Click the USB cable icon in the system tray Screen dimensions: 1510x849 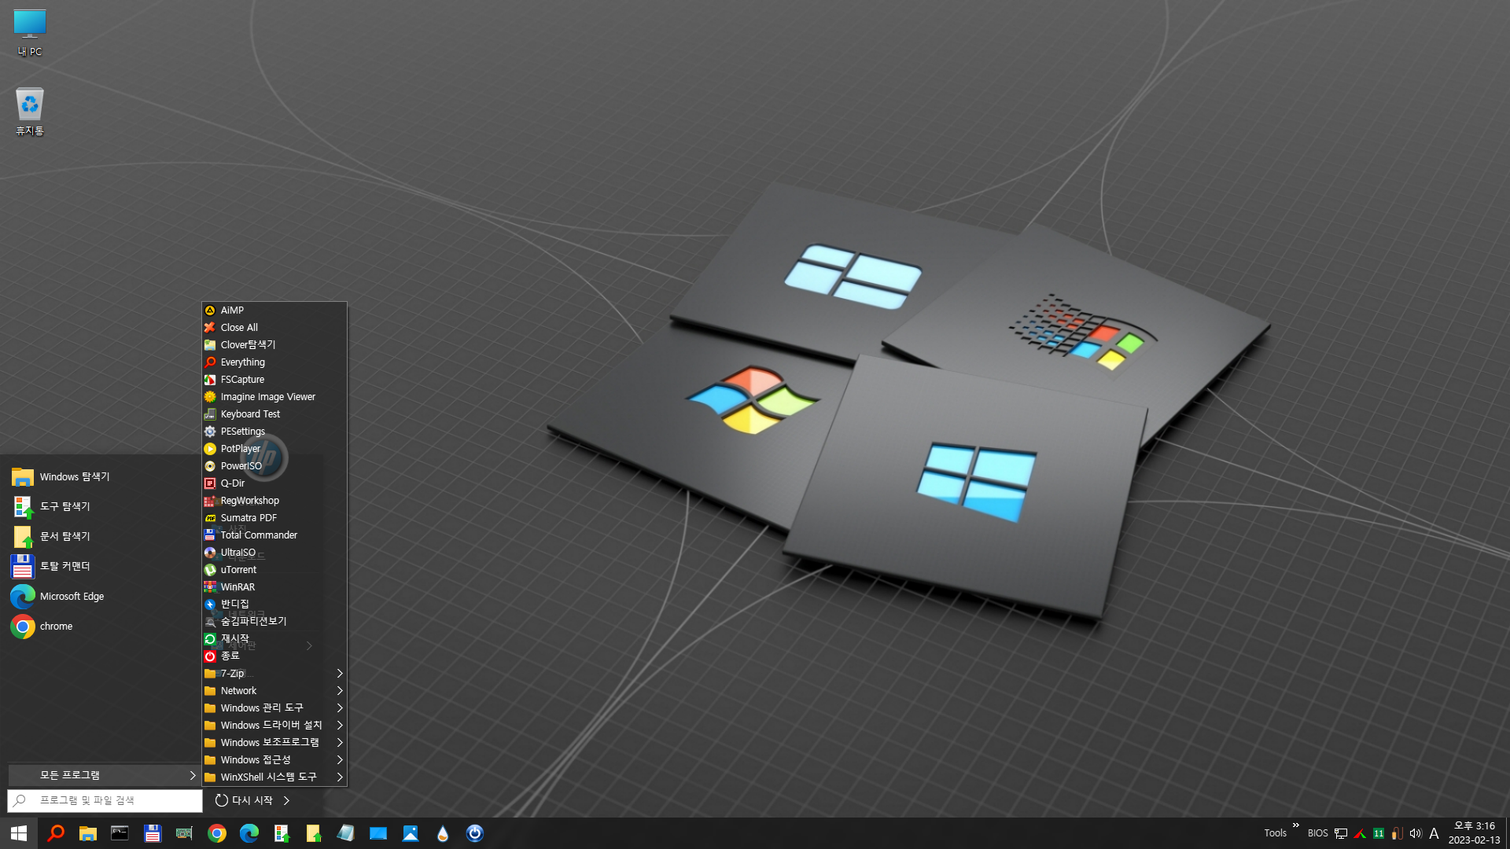(x=1398, y=833)
